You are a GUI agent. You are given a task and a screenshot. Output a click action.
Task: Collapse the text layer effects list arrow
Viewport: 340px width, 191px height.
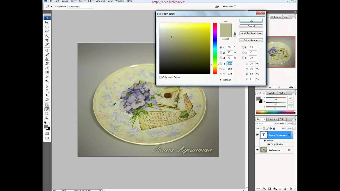[292, 135]
